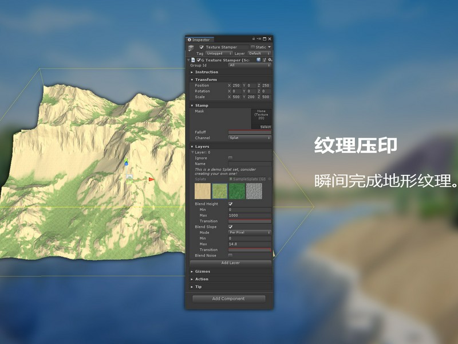
Task: Toggle the Texture Stamper active checkbox
Action: tap(202, 47)
